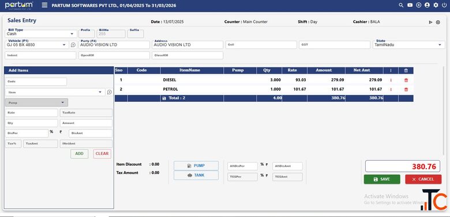
Task: Click the Suffix field
Action: point(136,33)
